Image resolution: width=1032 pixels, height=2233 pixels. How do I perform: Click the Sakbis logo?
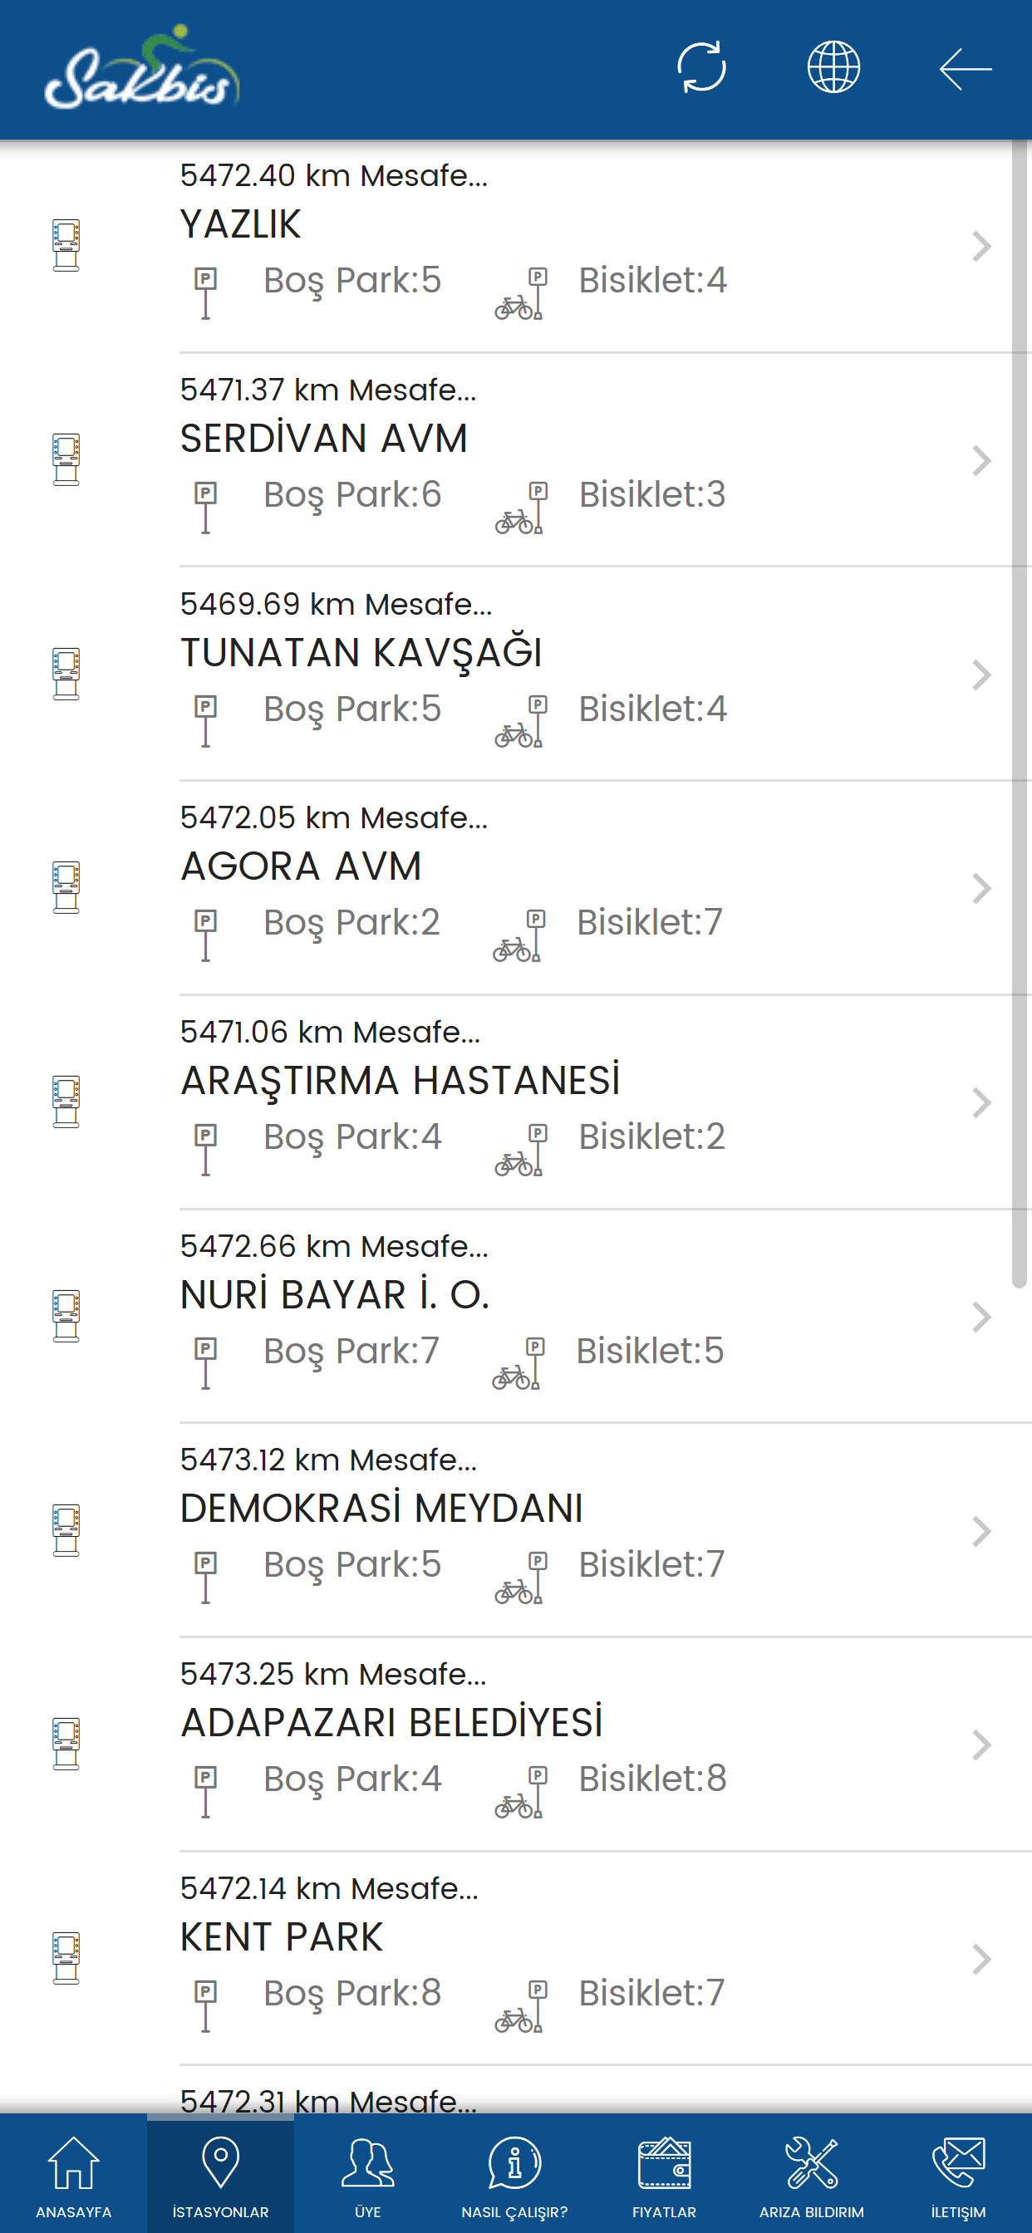142,67
